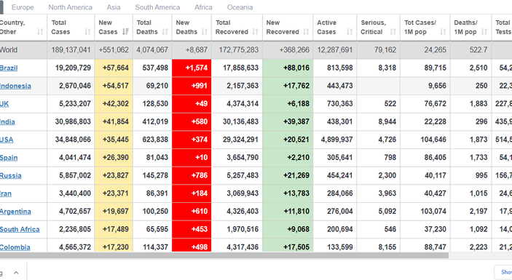Sort table by Total Cases column icon
Viewport: 512px width, 280px height.
pyautogui.click(x=87, y=31)
